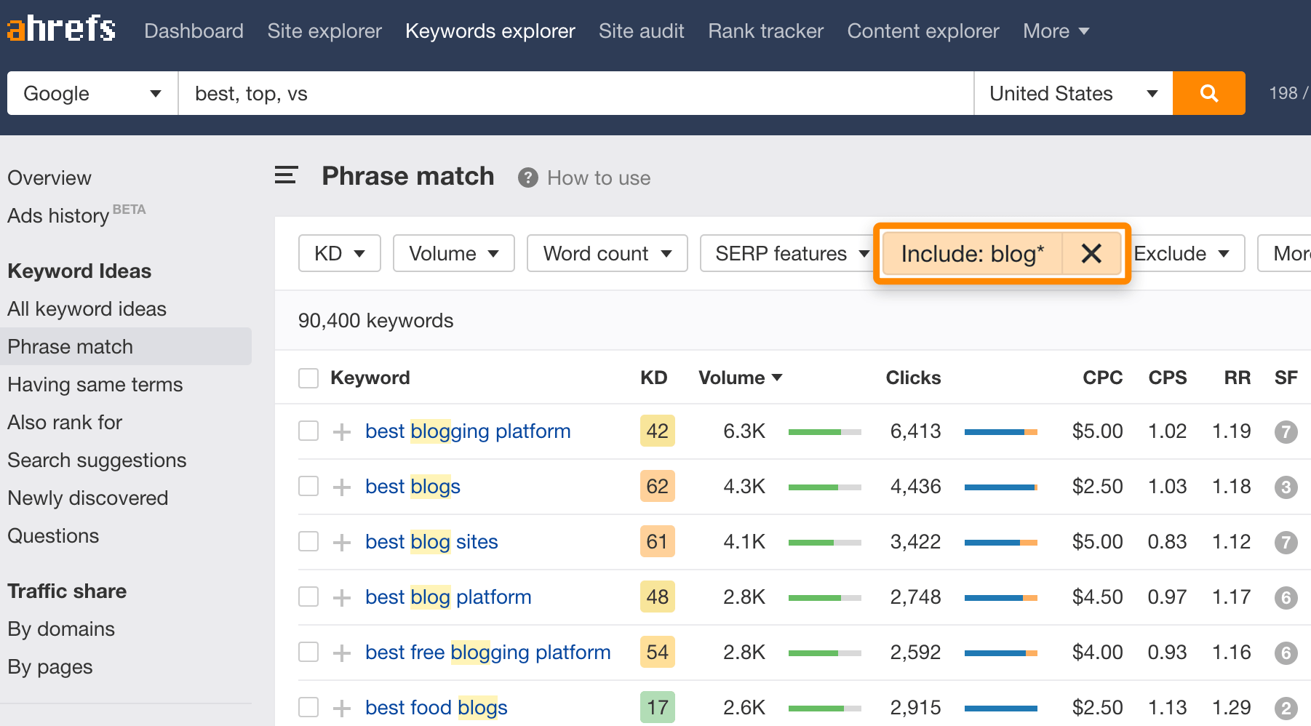Screen dimensions: 1311x726
Task: Click plus icon next to 'best blogs'
Action: [x=342, y=487]
